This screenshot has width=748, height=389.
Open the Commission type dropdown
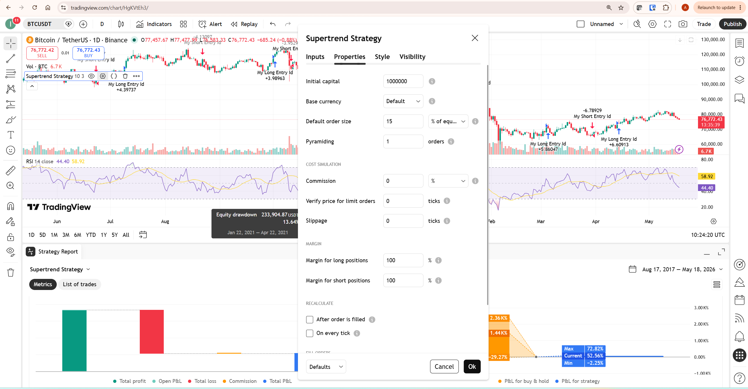click(x=448, y=181)
